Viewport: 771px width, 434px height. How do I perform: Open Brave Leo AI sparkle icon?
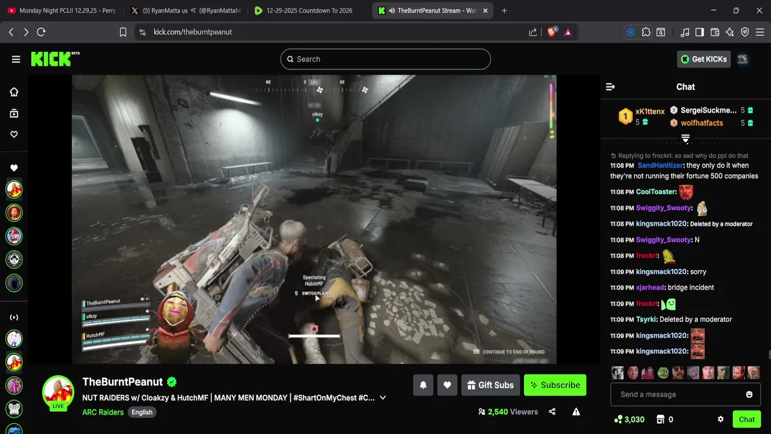(730, 32)
